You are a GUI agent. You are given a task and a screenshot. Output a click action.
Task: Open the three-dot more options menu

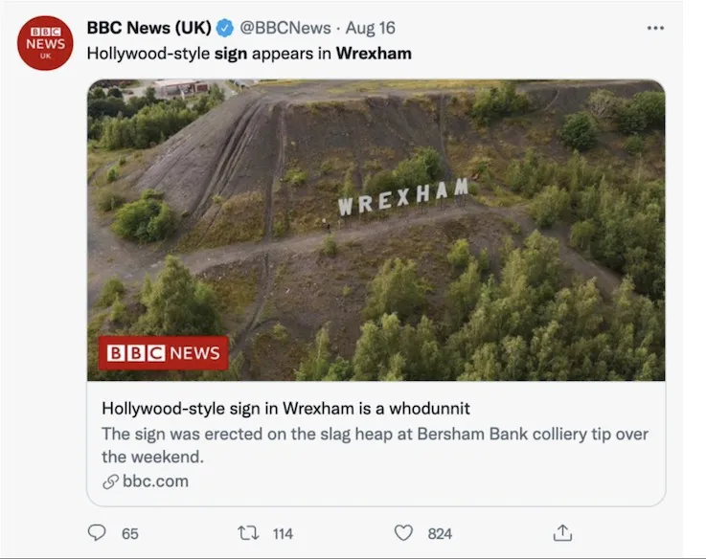click(655, 28)
